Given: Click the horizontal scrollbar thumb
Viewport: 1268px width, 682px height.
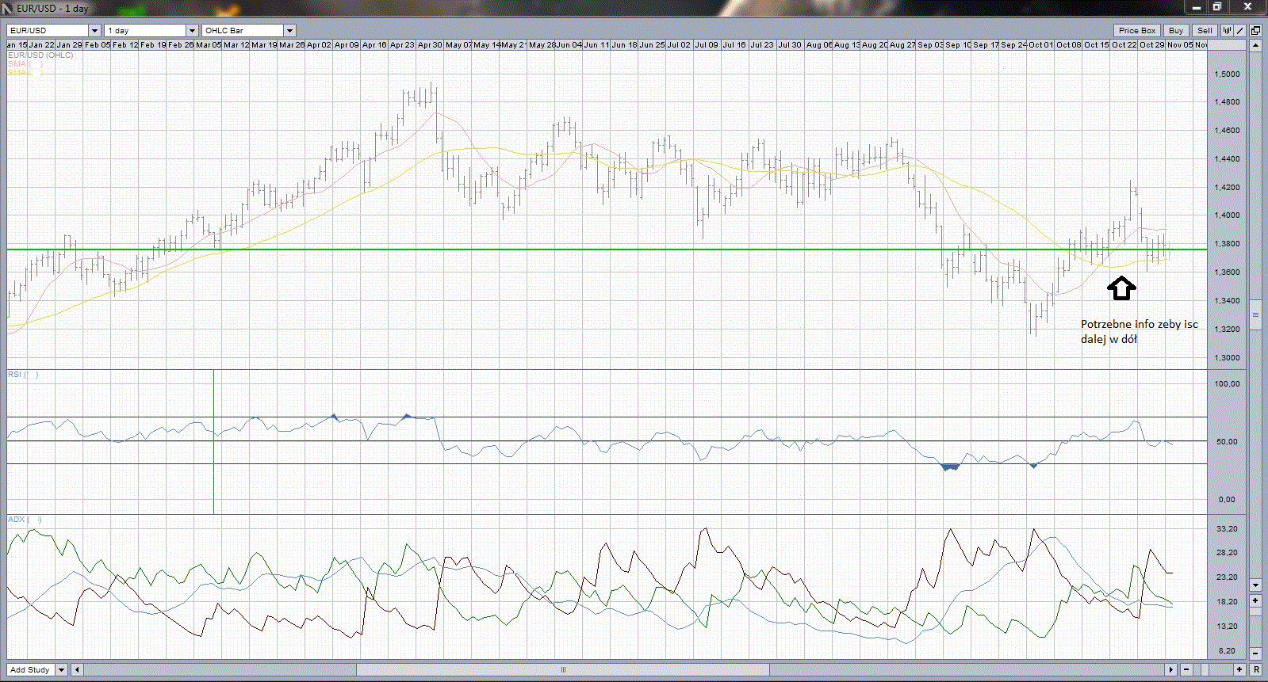Looking at the screenshot, I should [563, 670].
